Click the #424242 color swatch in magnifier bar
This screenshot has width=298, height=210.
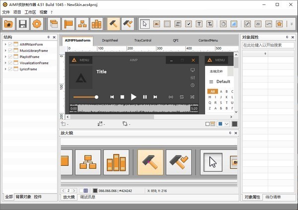(95, 191)
